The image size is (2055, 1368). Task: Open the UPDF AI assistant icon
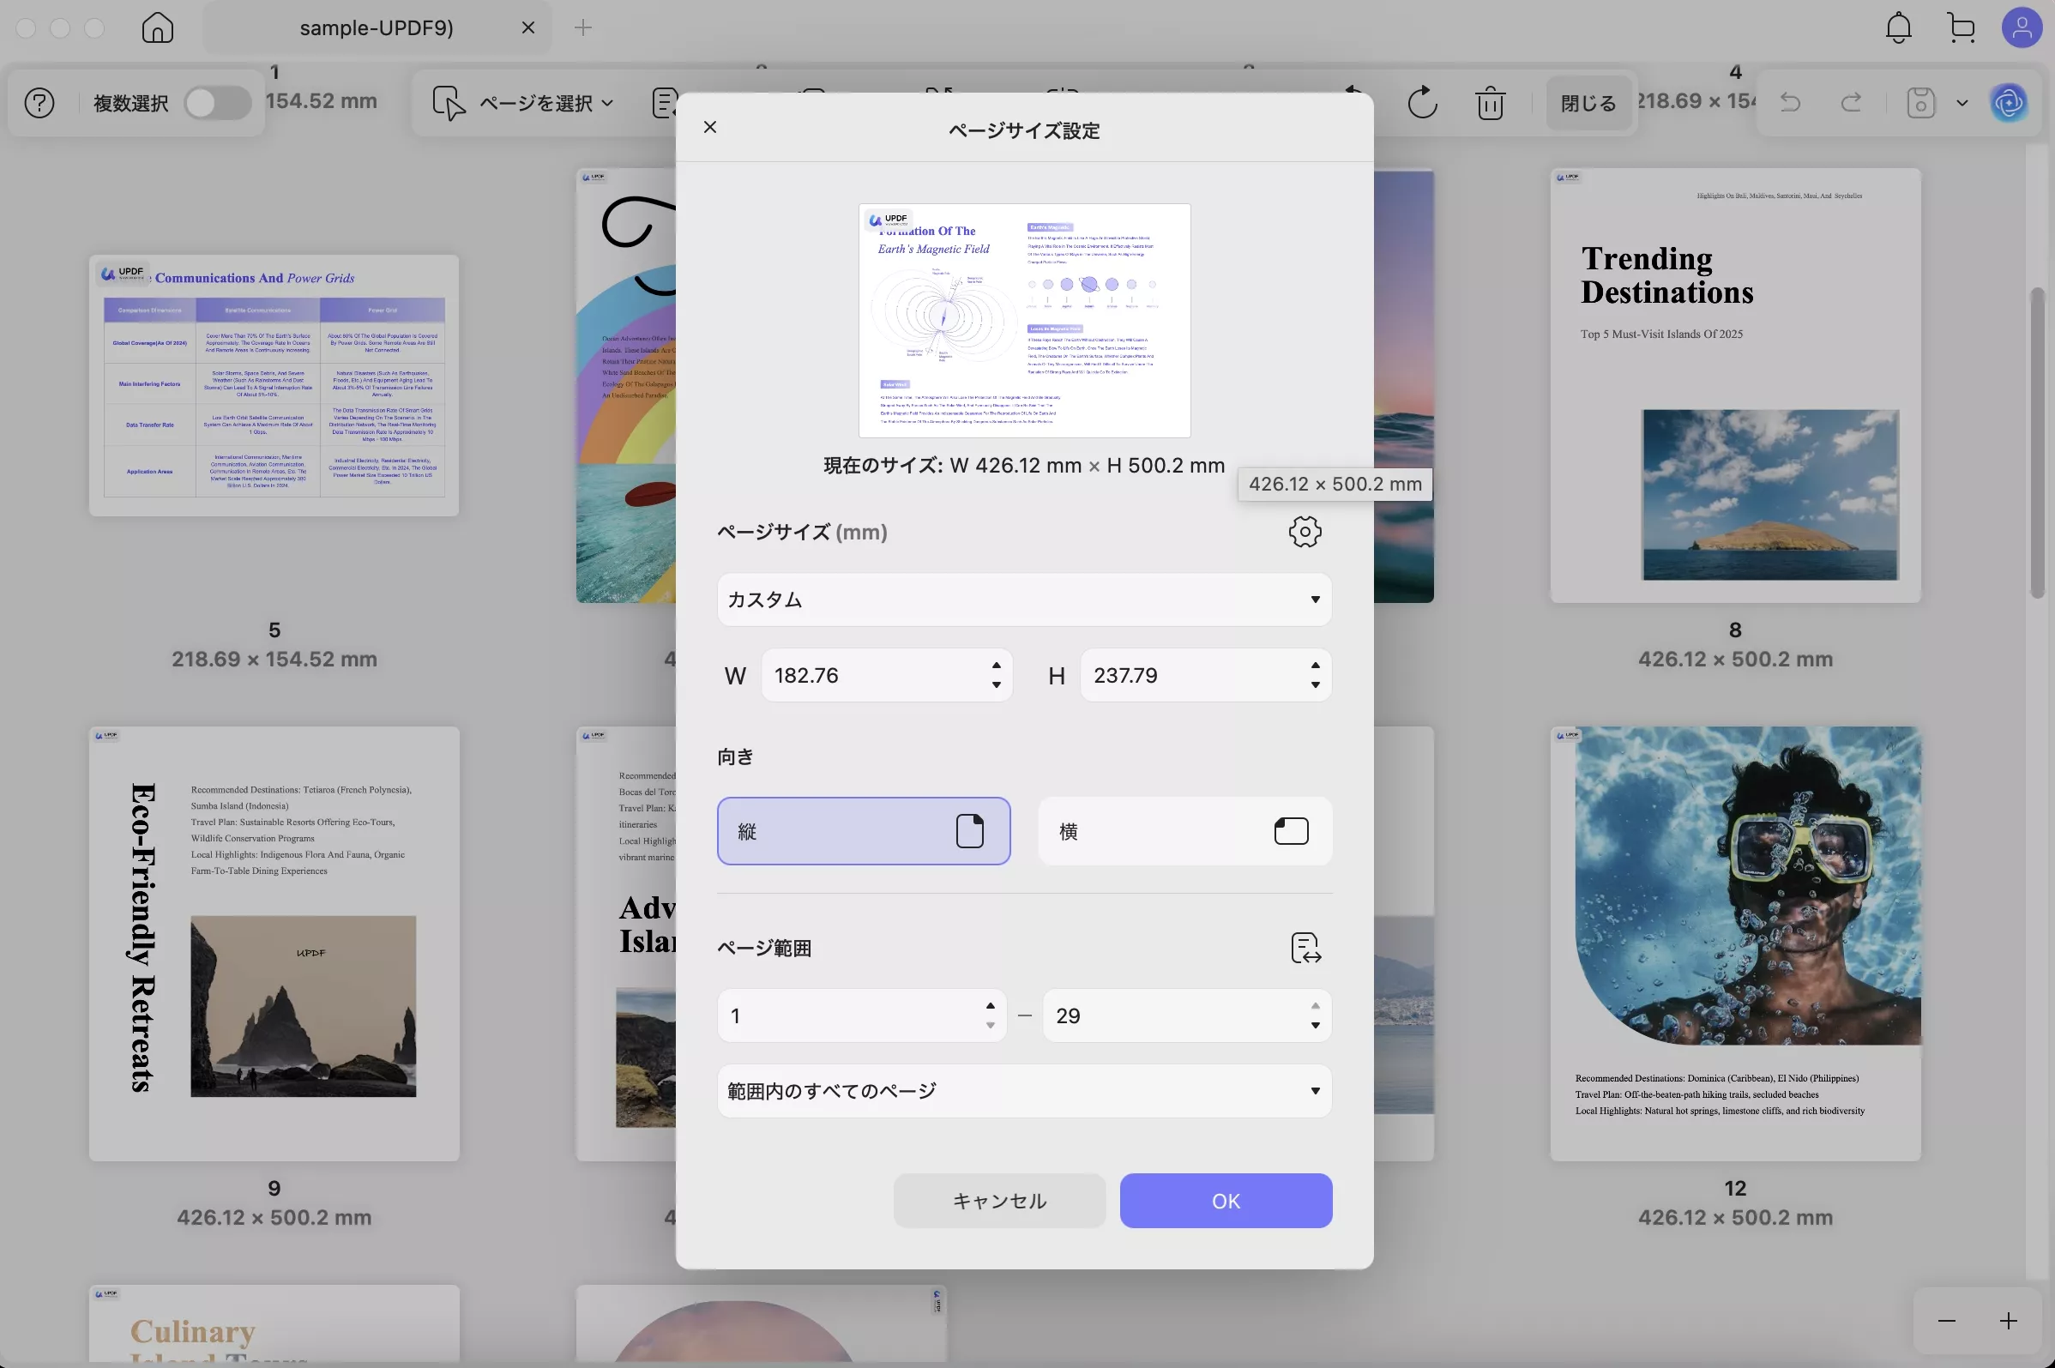pyautogui.click(x=2008, y=103)
